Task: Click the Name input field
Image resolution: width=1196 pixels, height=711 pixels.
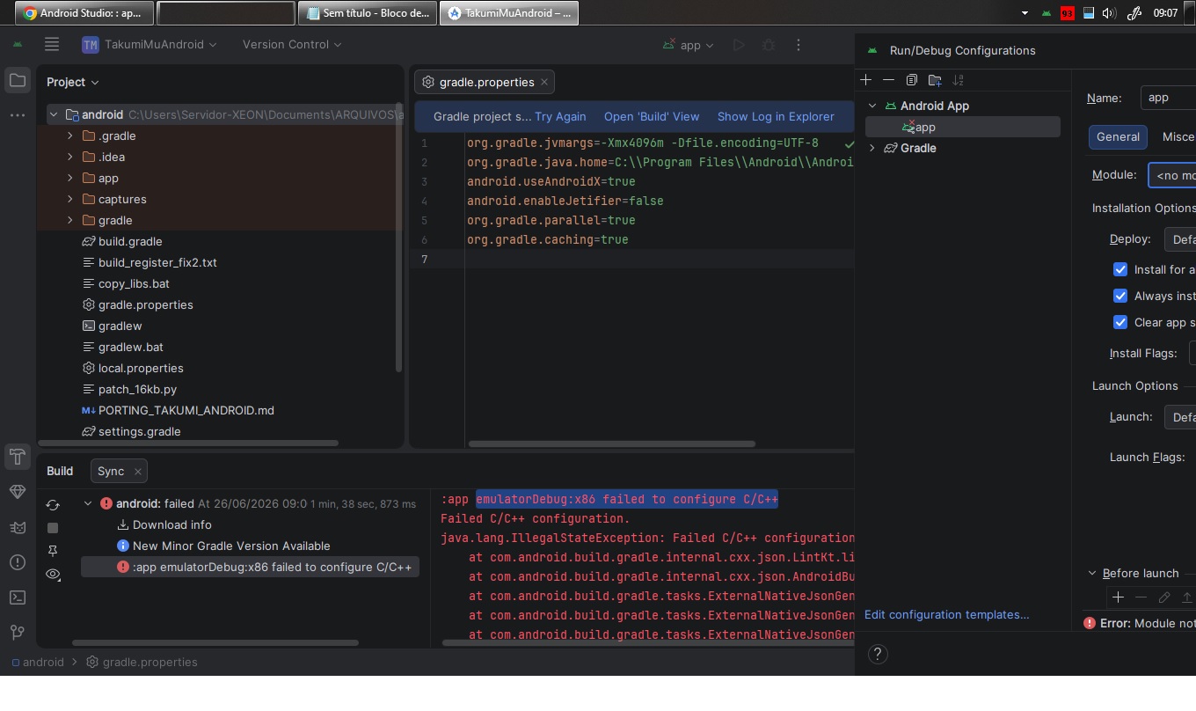Action: coord(1168,98)
